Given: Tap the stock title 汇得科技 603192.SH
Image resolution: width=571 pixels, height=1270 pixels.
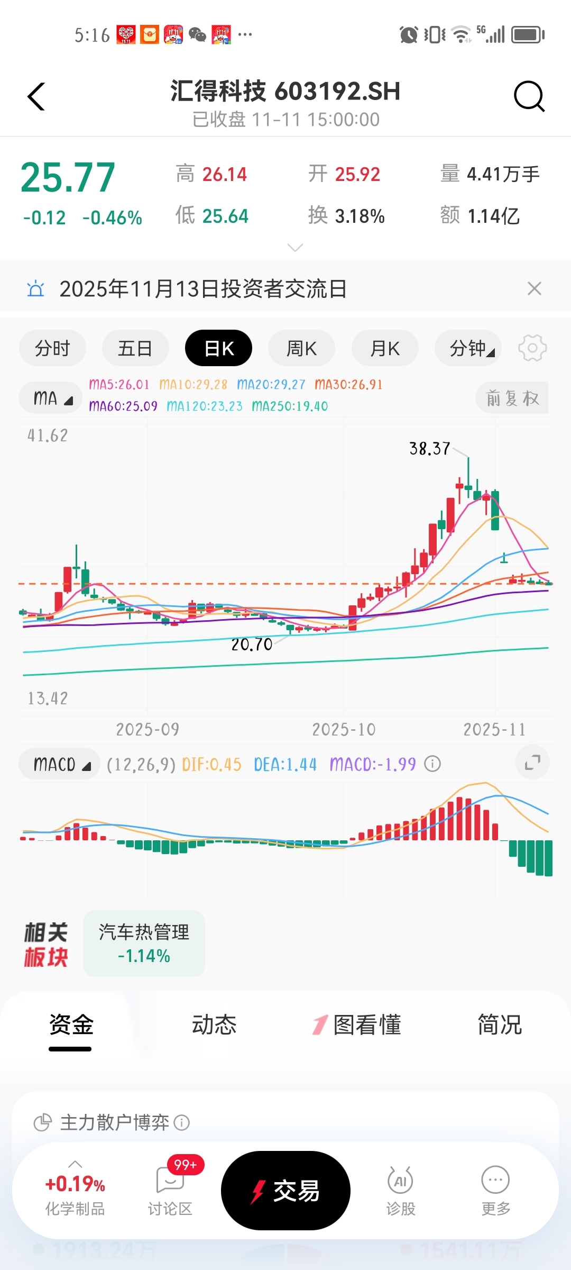Looking at the screenshot, I should [285, 91].
